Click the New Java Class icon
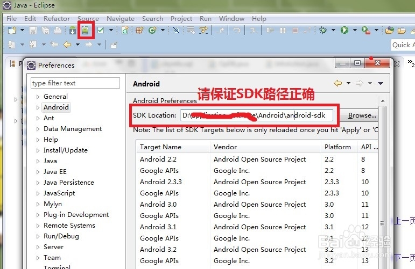Viewport: 415px width, 269px height. (x=152, y=31)
